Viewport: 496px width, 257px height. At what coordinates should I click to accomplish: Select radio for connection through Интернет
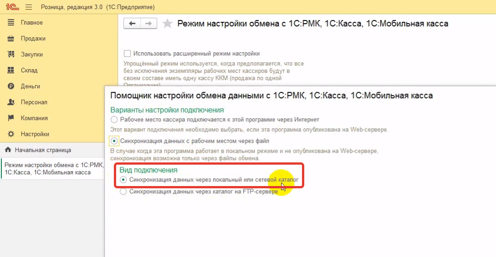pyautogui.click(x=114, y=120)
